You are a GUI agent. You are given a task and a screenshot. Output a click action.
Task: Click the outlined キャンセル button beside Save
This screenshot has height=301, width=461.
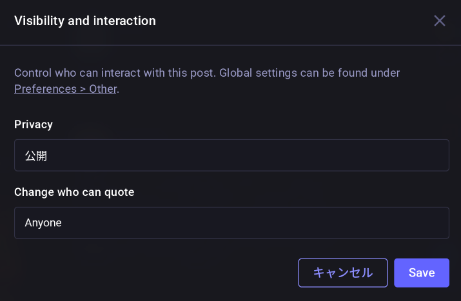[x=342, y=273]
